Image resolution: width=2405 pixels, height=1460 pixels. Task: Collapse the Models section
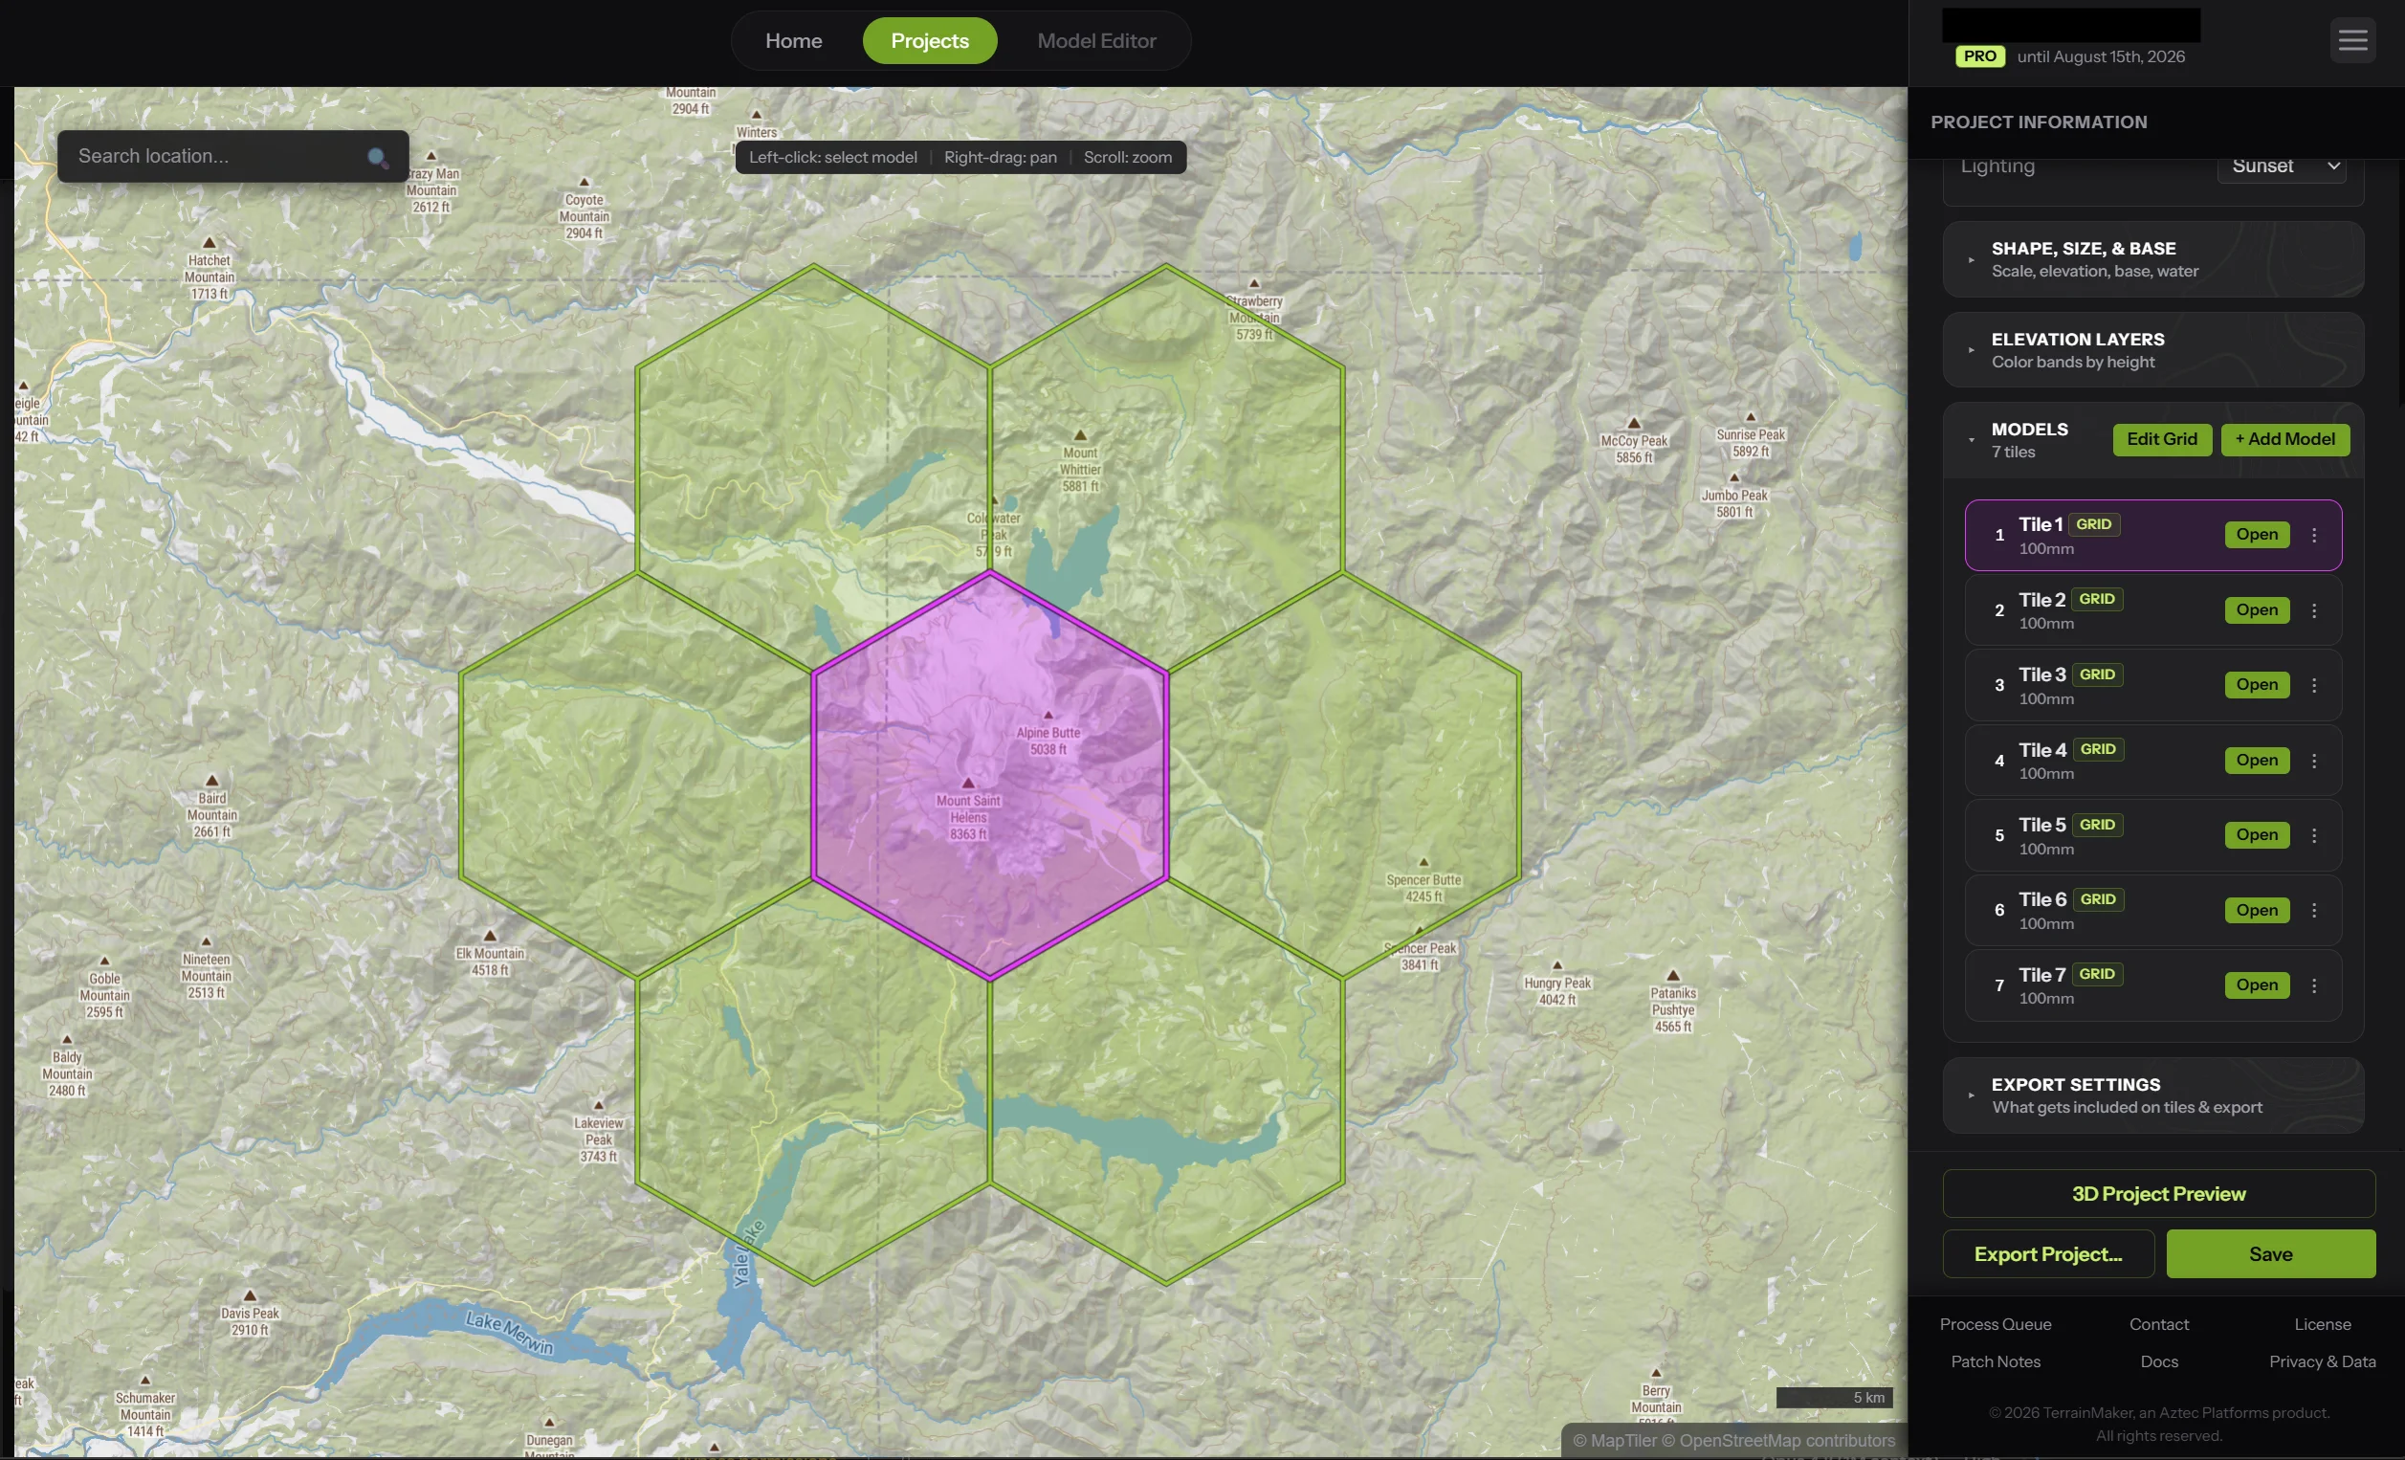(x=1971, y=439)
